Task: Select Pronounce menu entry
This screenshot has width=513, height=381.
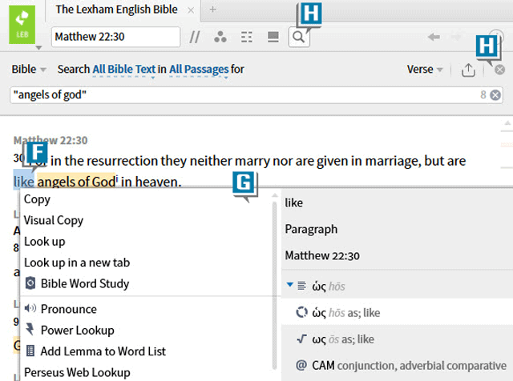Action: coord(69,309)
